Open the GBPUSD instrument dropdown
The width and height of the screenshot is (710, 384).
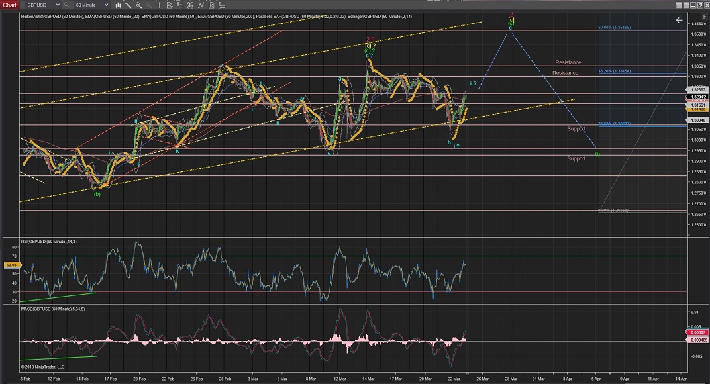tap(42, 5)
